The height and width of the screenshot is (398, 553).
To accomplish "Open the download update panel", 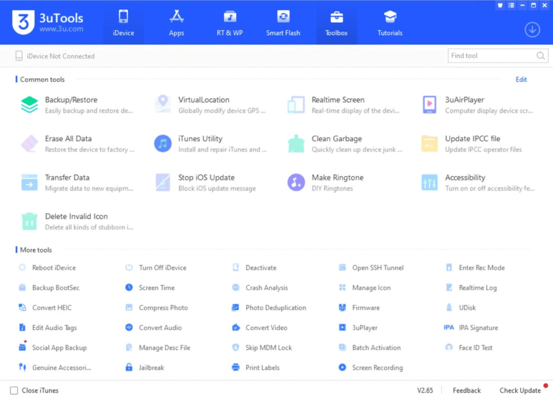I will click(x=532, y=30).
